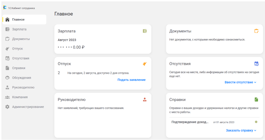Click the orange ticket icon in Отпуск card
Screen dimensions: 265x140
(145, 64)
